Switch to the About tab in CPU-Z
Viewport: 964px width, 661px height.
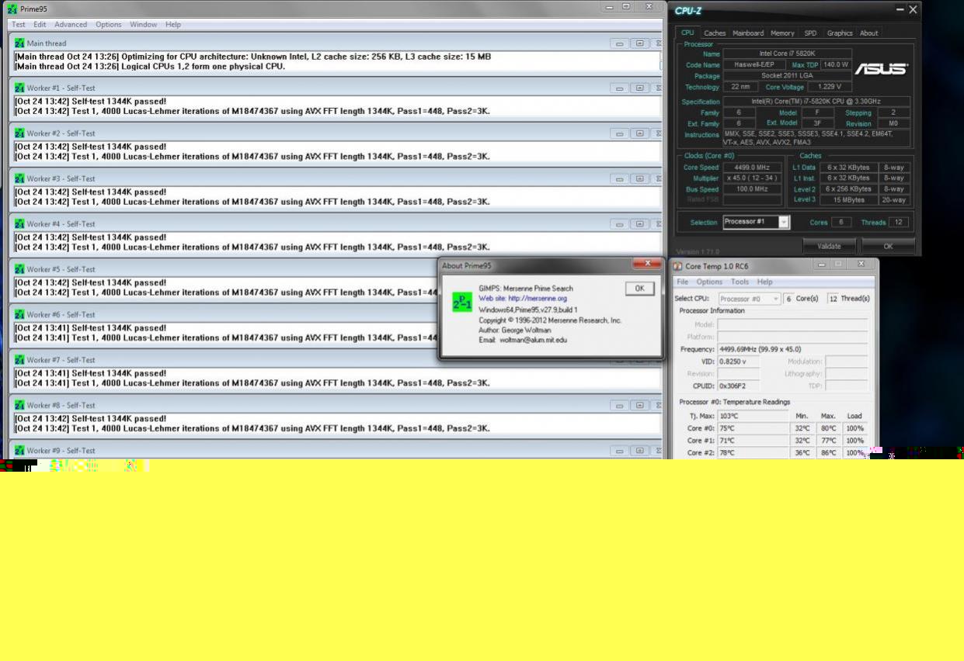(869, 33)
